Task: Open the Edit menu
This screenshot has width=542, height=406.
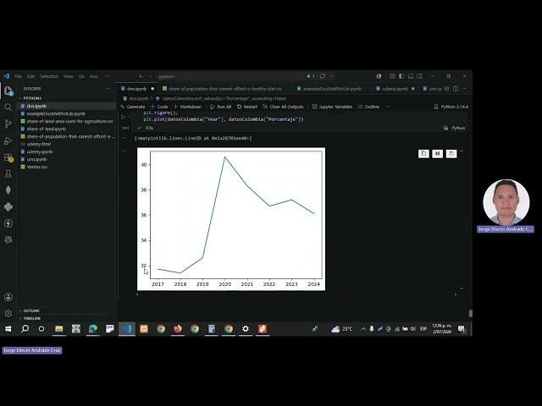Action: [30, 76]
